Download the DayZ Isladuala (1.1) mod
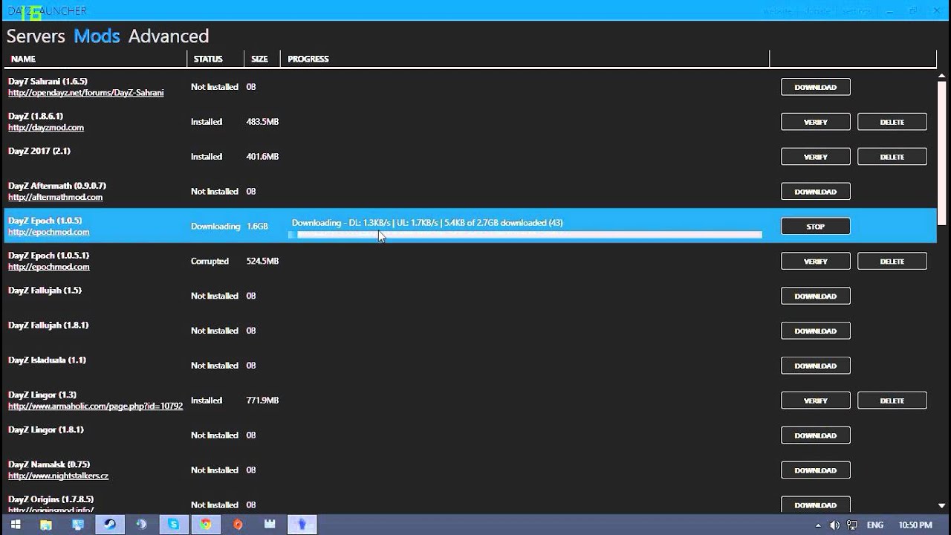Image resolution: width=951 pixels, height=535 pixels. coord(815,366)
